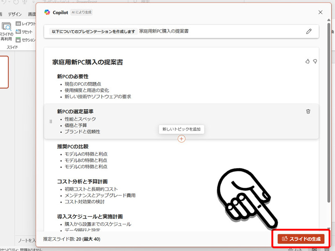Select the 推奨PCの比較 topic heading
335x251 pixels.
tap(72, 146)
